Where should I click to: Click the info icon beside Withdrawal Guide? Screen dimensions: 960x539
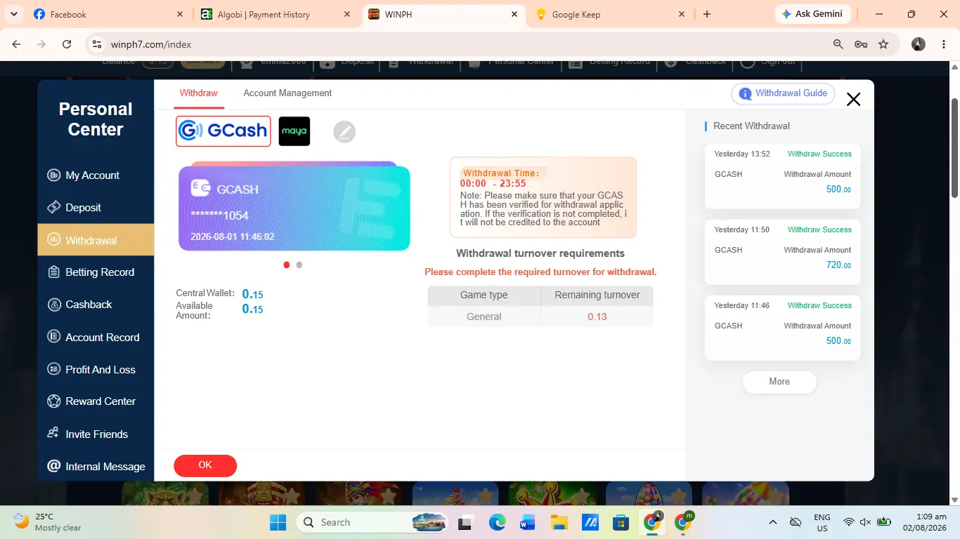[x=745, y=93]
